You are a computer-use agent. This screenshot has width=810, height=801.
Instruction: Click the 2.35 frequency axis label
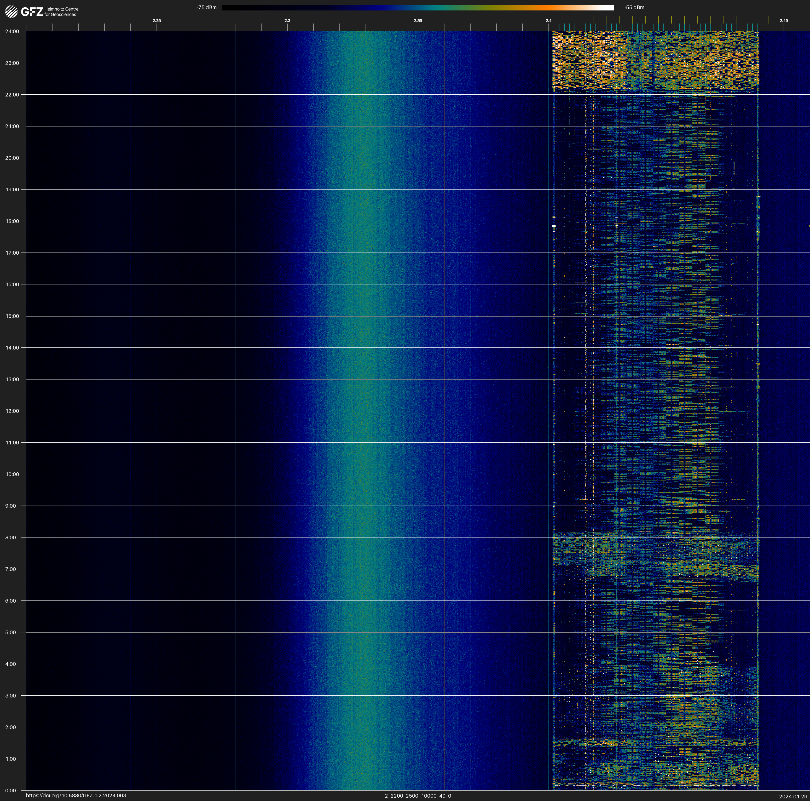(418, 21)
